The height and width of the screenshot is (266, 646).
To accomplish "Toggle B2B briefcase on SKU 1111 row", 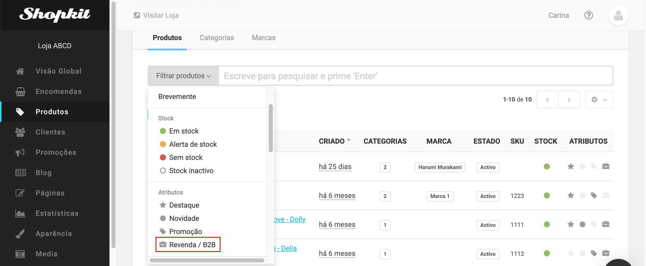I will [606, 224].
